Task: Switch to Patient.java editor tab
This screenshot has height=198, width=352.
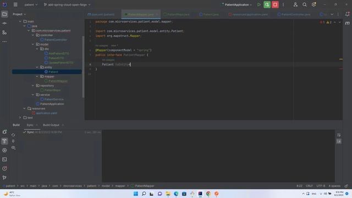Action: coord(209,14)
